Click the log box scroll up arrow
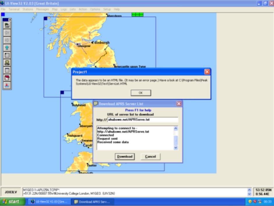The height and width of the screenshot is (206, 274). tap(175, 129)
